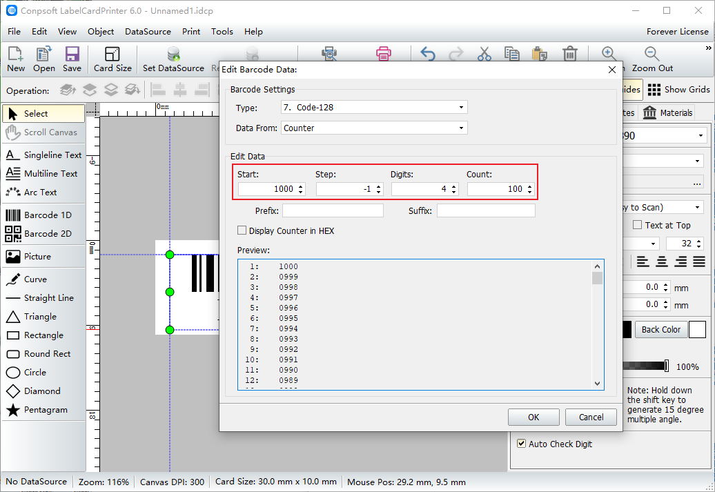Open the Card Size settings

112,59
